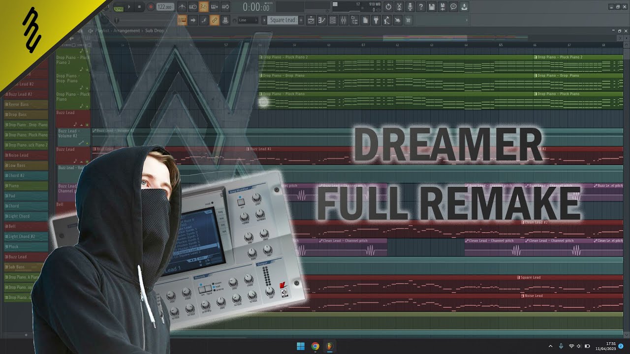Open the audio editor scissors icon
This screenshot has height=354, width=630.
[399, 6]
